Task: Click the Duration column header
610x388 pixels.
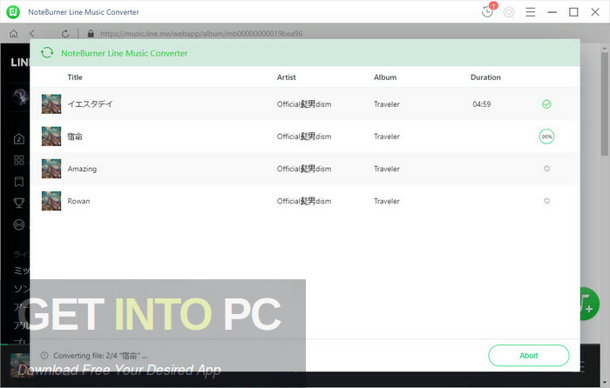Action: (485, 77)
